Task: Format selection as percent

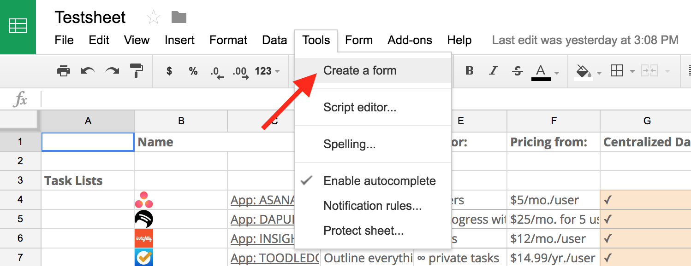Action: pyautogui.click(x=194, y=71)
